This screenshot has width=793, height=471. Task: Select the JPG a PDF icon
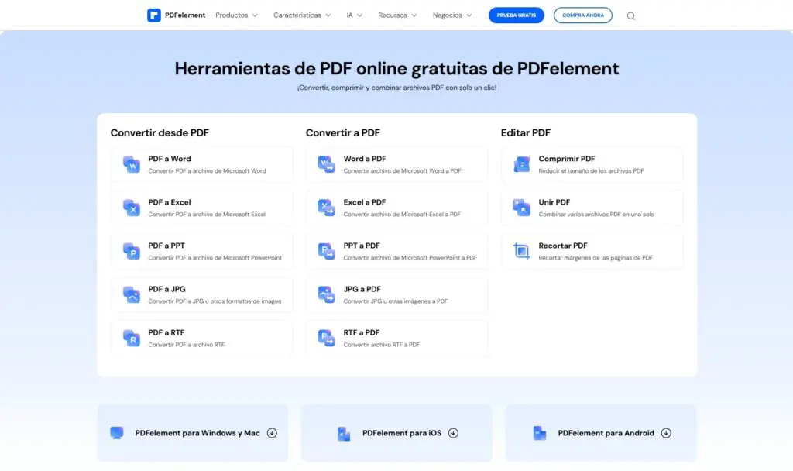pyautogui.click(x=327, y=294)
